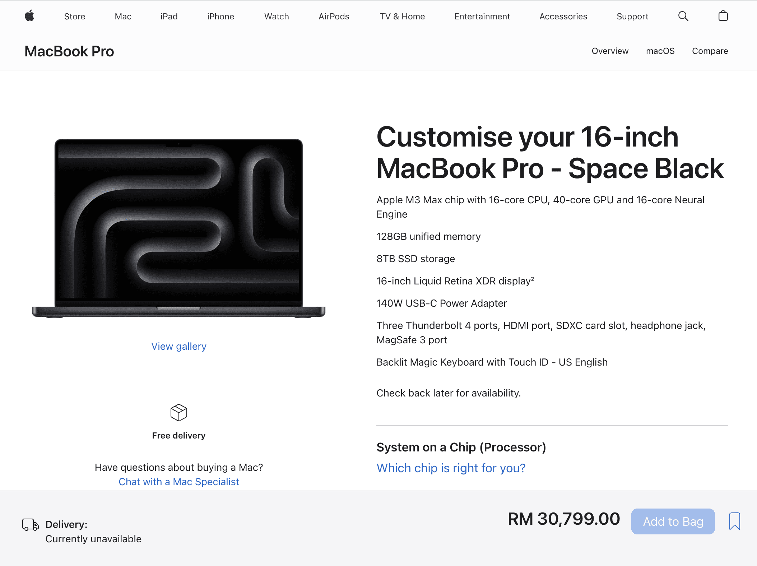Open the search icon
The image size is (757, 566).
click(x=683, y=16)
